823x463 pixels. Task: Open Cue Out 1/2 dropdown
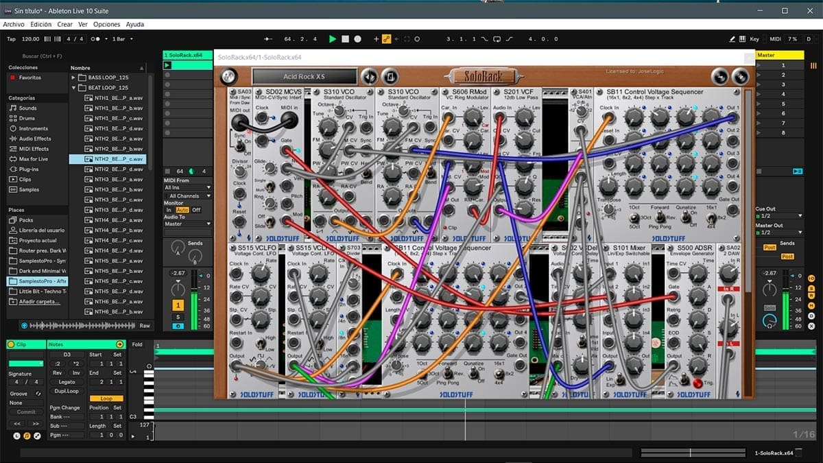tap(778, 215)
